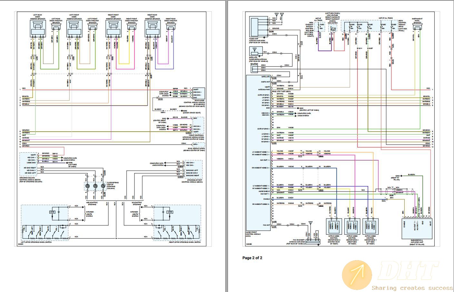
Task: Click the "ANTENNA PWR" pin label
Action: click(x=264, y=89)
